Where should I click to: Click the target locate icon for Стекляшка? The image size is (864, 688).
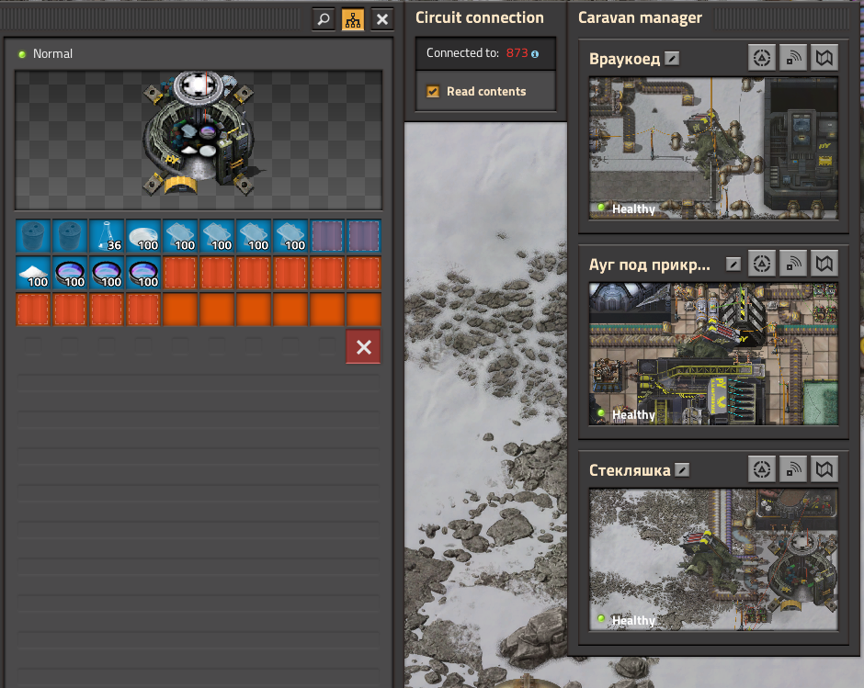click(x=762, y=469)
